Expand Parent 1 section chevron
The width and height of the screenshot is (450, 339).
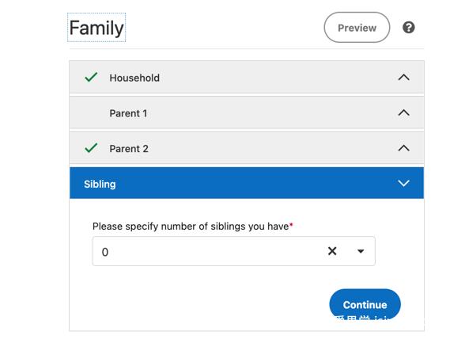(403, 112)
